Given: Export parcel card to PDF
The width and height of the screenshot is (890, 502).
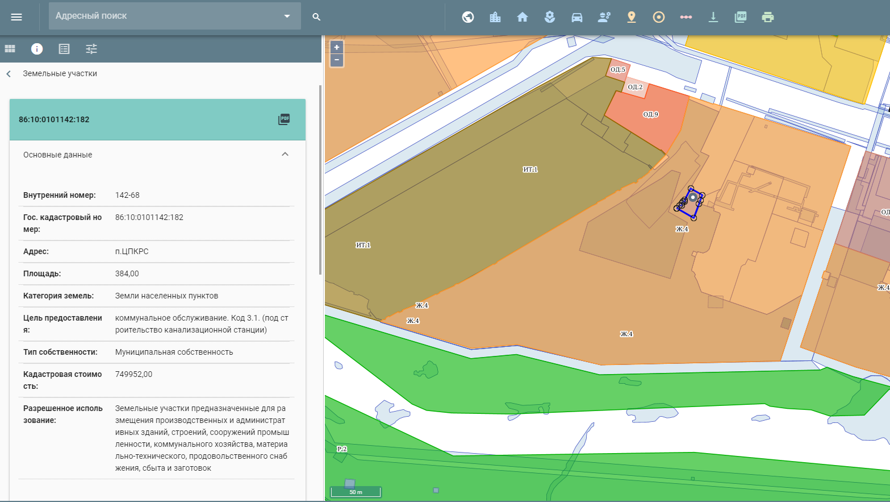Looking at the screenshot, I should pos(284,119).
